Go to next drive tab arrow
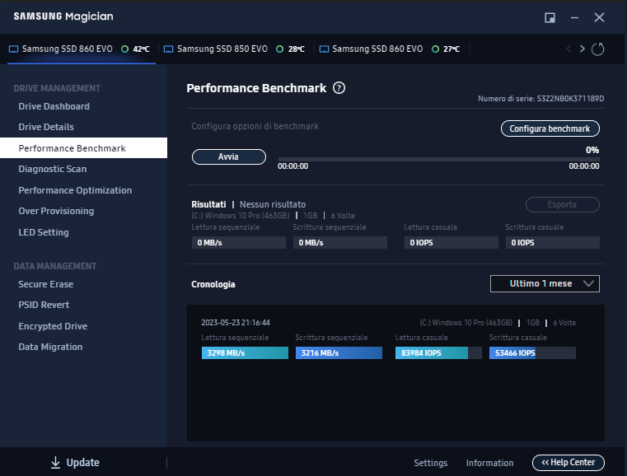Screen dimensions: 627x476 coord(583,49)
